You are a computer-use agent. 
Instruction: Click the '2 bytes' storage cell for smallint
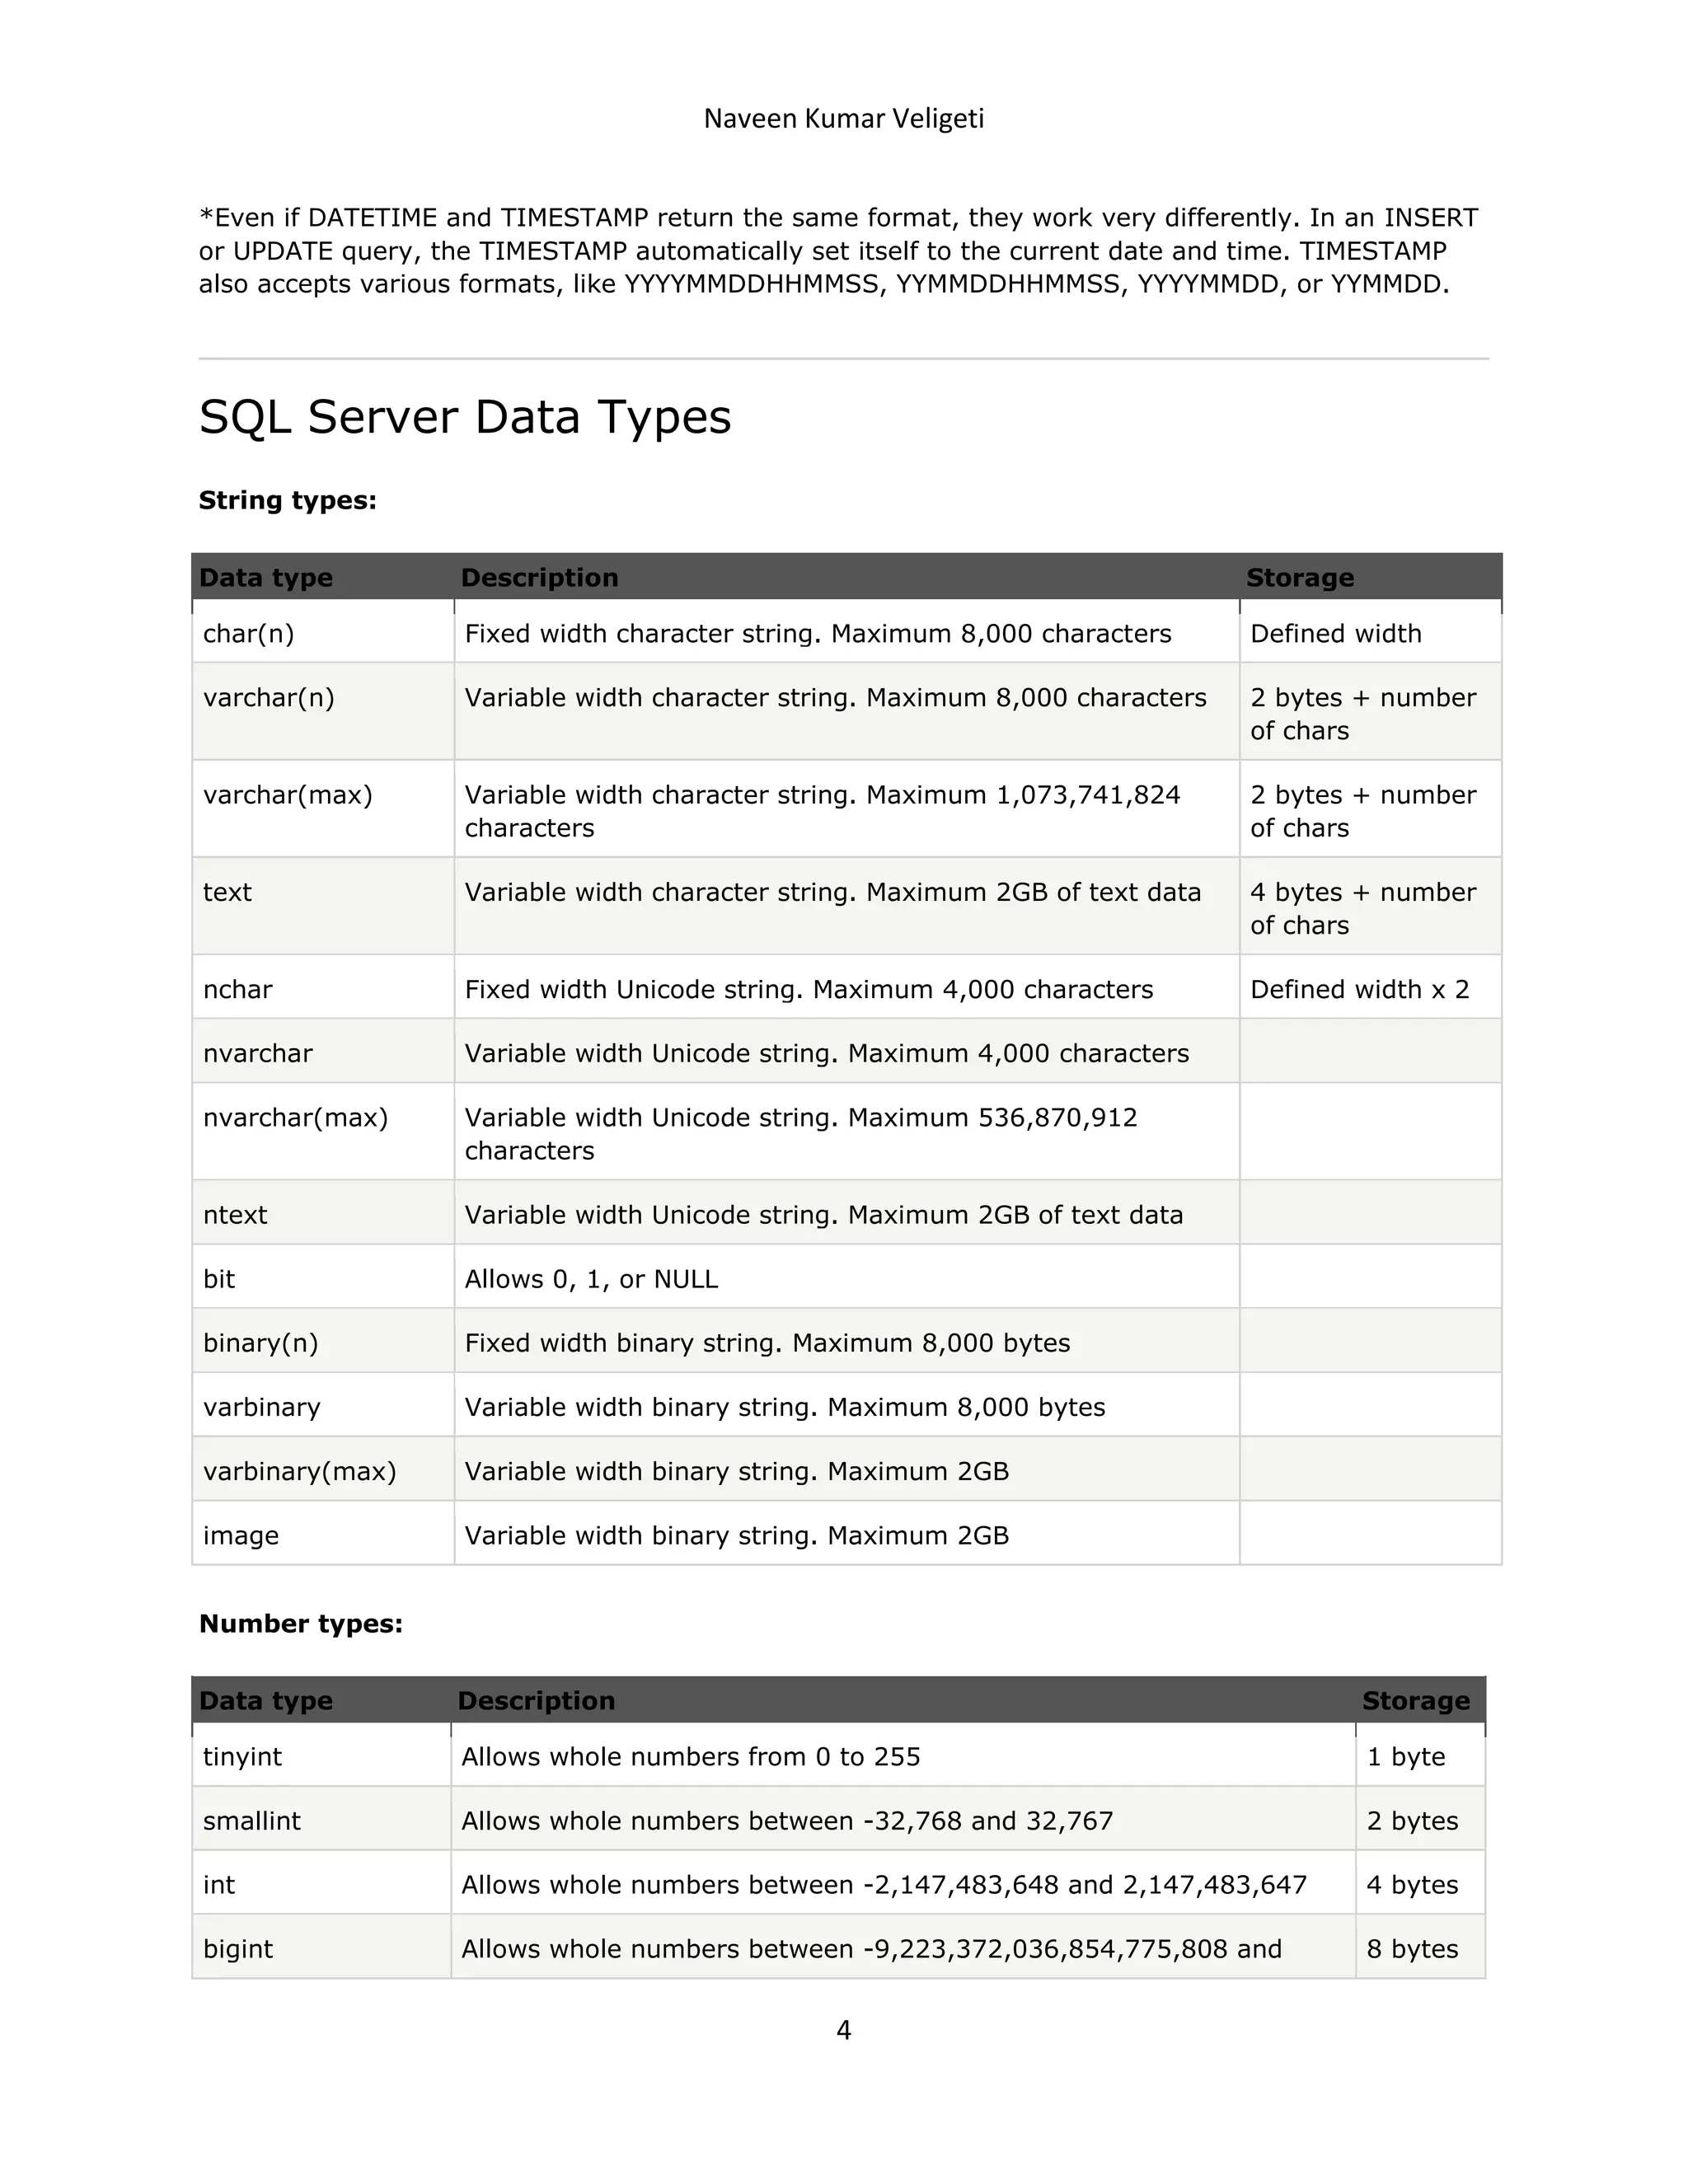coord(1420,1819)
